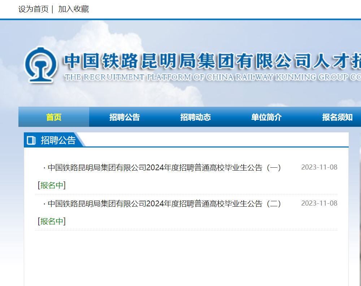This screenshot has height=286, width=361.
Task: Open the 2024年度招聘普通高校毕业生公告（一）announcement
Action: point(162,167)
